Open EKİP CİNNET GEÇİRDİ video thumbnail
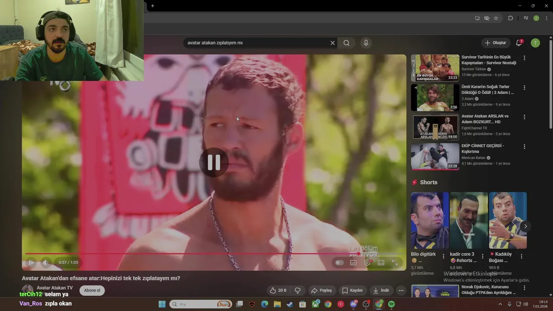Image resolution: width=553 pixels, height=311 pixels. click(x=435, y=156)
